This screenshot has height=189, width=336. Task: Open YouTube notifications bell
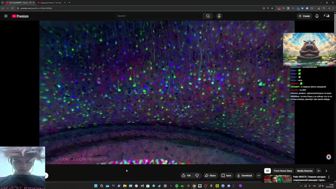(x=317, y=16)
